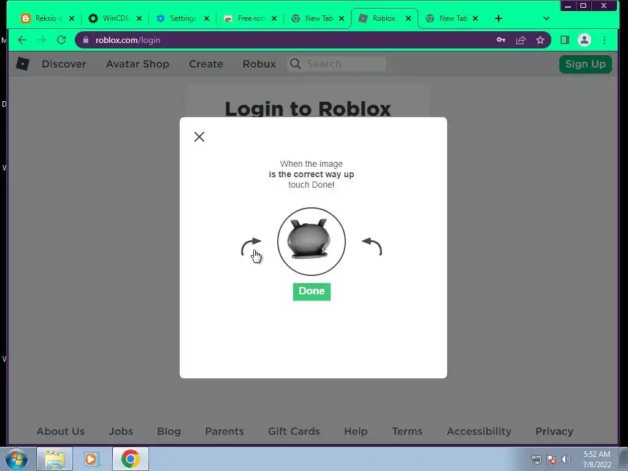Open the Accessibility footer link
The width and height of the screenshot is (628, 471).
click(x=479, y=431)
